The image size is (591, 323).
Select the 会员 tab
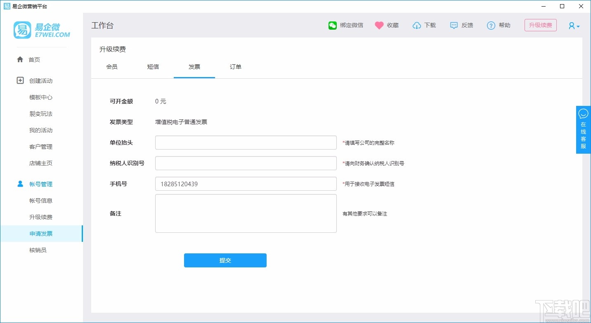[x=112, y=66]
